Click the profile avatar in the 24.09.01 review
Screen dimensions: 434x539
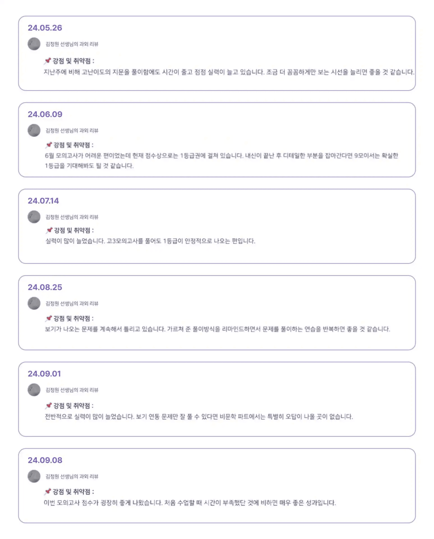[x=34, y=390]
